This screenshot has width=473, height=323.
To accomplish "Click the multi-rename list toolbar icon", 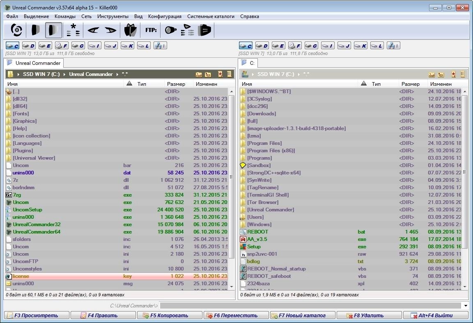I will pos(187,30).
